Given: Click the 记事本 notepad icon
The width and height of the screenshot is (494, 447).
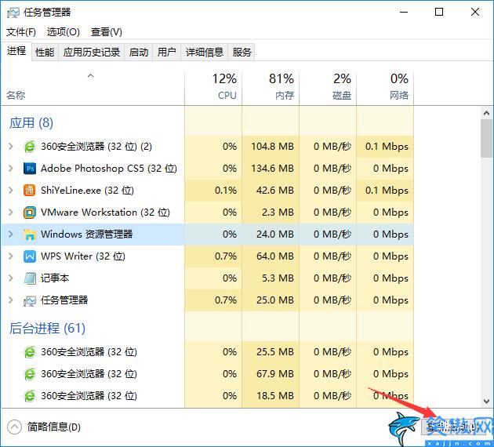Looking at the screenshot, I should point(30,278).
